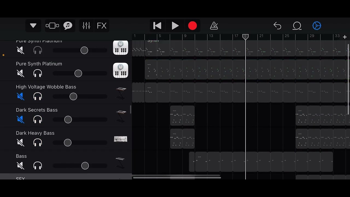Screen dimensions: 350x197
Task: Go to the beginning of the song
Action: pos(157,26)
